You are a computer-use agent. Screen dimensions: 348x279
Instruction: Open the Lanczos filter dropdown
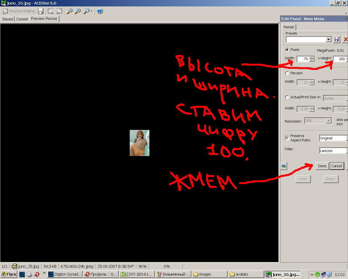click(333, 150)
